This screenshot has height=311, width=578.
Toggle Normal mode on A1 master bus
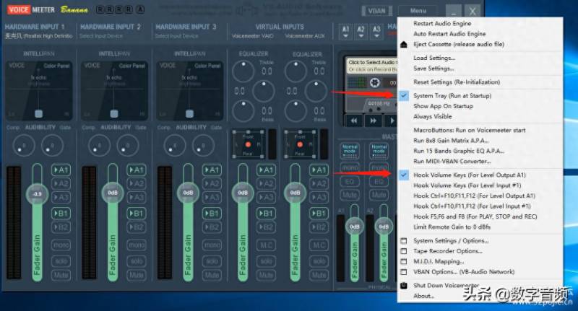point(350,151)
